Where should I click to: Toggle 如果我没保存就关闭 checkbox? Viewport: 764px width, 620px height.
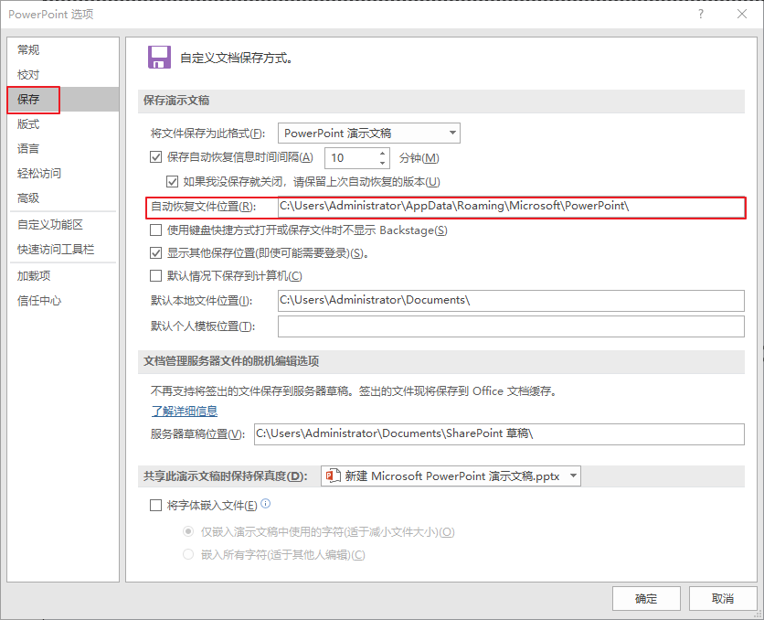(x=172, y=182)
